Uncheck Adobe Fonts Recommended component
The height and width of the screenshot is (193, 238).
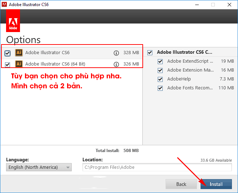(160, 88)
